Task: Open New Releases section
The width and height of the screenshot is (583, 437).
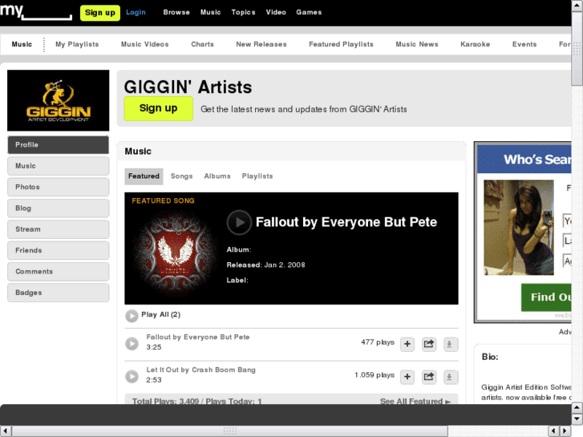Action: coord(261,44)
